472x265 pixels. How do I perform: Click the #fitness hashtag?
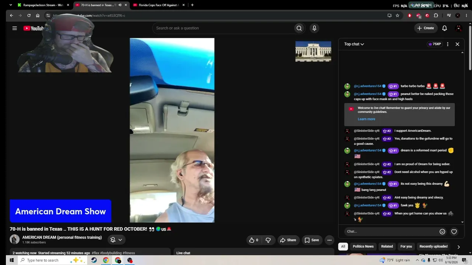(x=129, y=253)
